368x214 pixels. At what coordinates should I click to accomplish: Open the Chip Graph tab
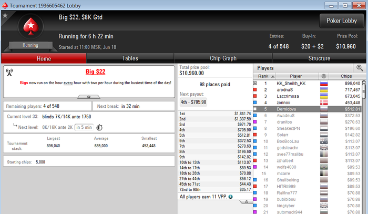223,58
